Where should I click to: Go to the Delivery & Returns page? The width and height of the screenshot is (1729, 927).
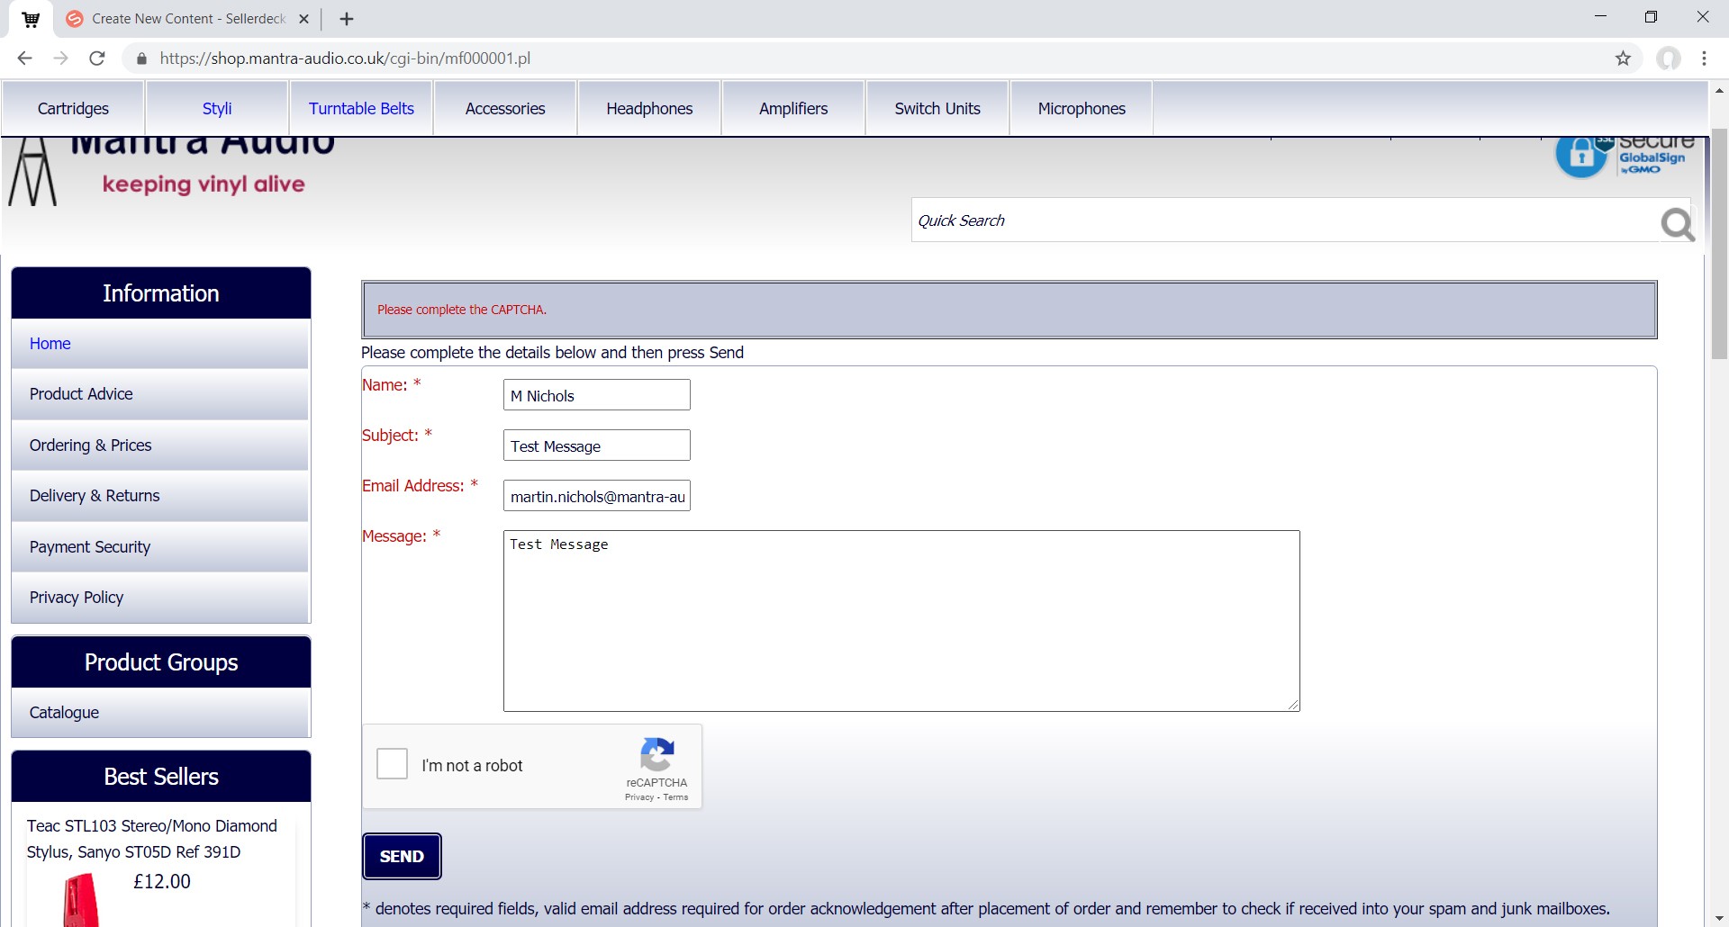pyautogui.click(x=95, y=496)
